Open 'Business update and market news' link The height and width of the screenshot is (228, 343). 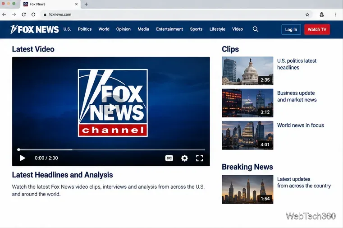coord(297,96)
